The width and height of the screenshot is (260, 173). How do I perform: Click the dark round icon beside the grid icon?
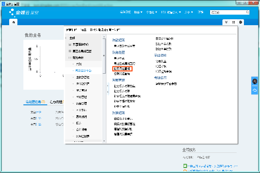pyautogui.click(x=241, y=22)
